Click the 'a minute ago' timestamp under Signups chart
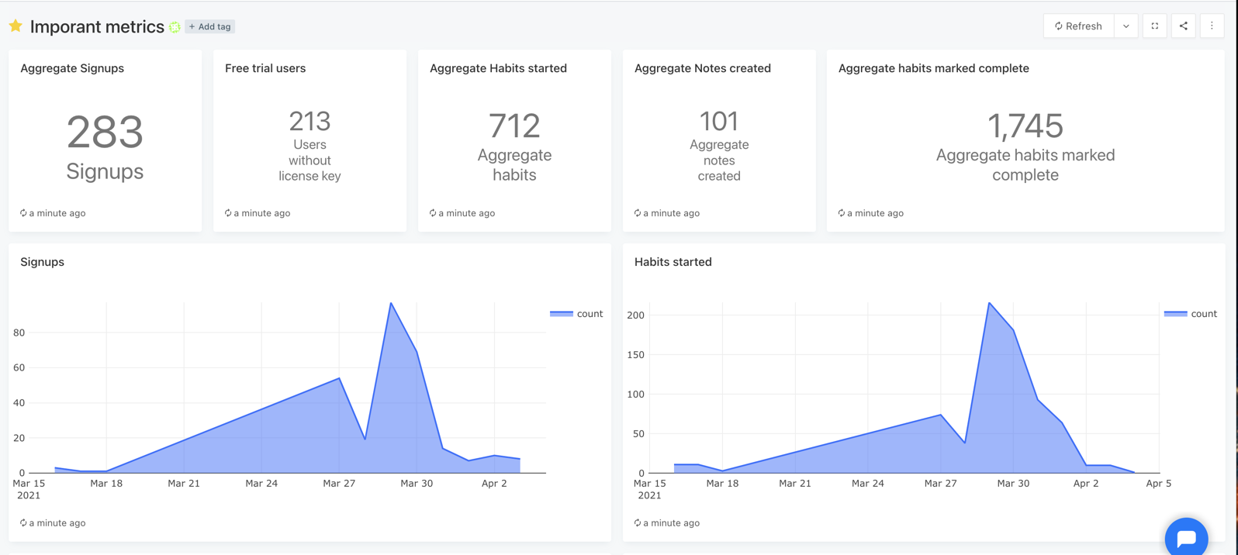This screenshot has height=555, width=1238. (57, 523)
